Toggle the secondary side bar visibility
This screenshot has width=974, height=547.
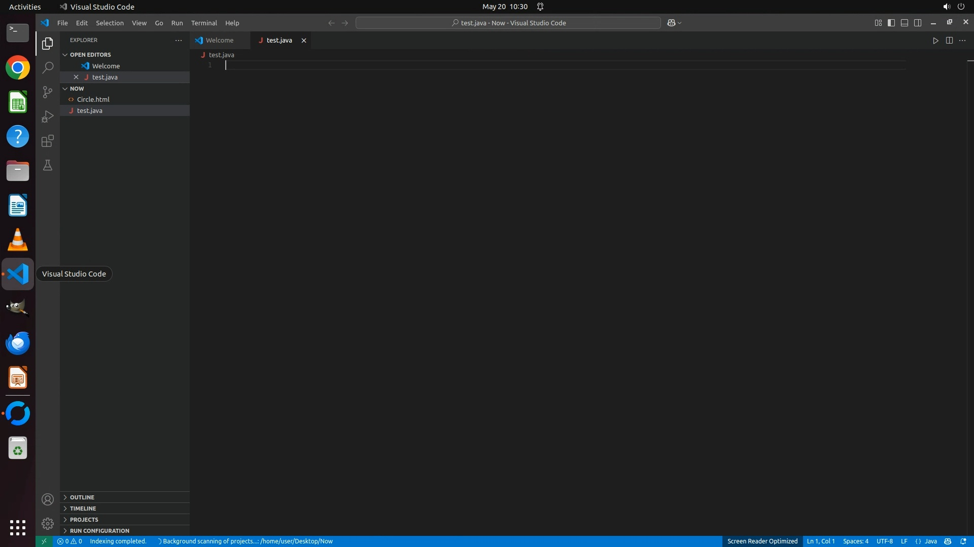click(x=918, y=23)
